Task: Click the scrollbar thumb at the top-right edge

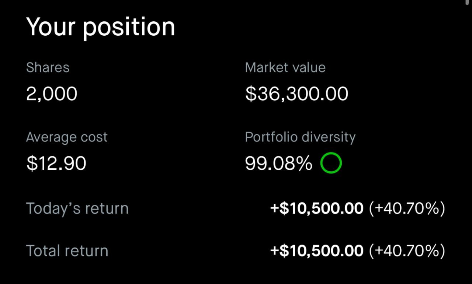Action: click(x=468, y=2)
